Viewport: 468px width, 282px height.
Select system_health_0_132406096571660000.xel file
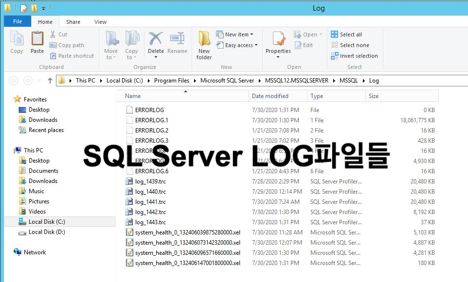point(188,252)
